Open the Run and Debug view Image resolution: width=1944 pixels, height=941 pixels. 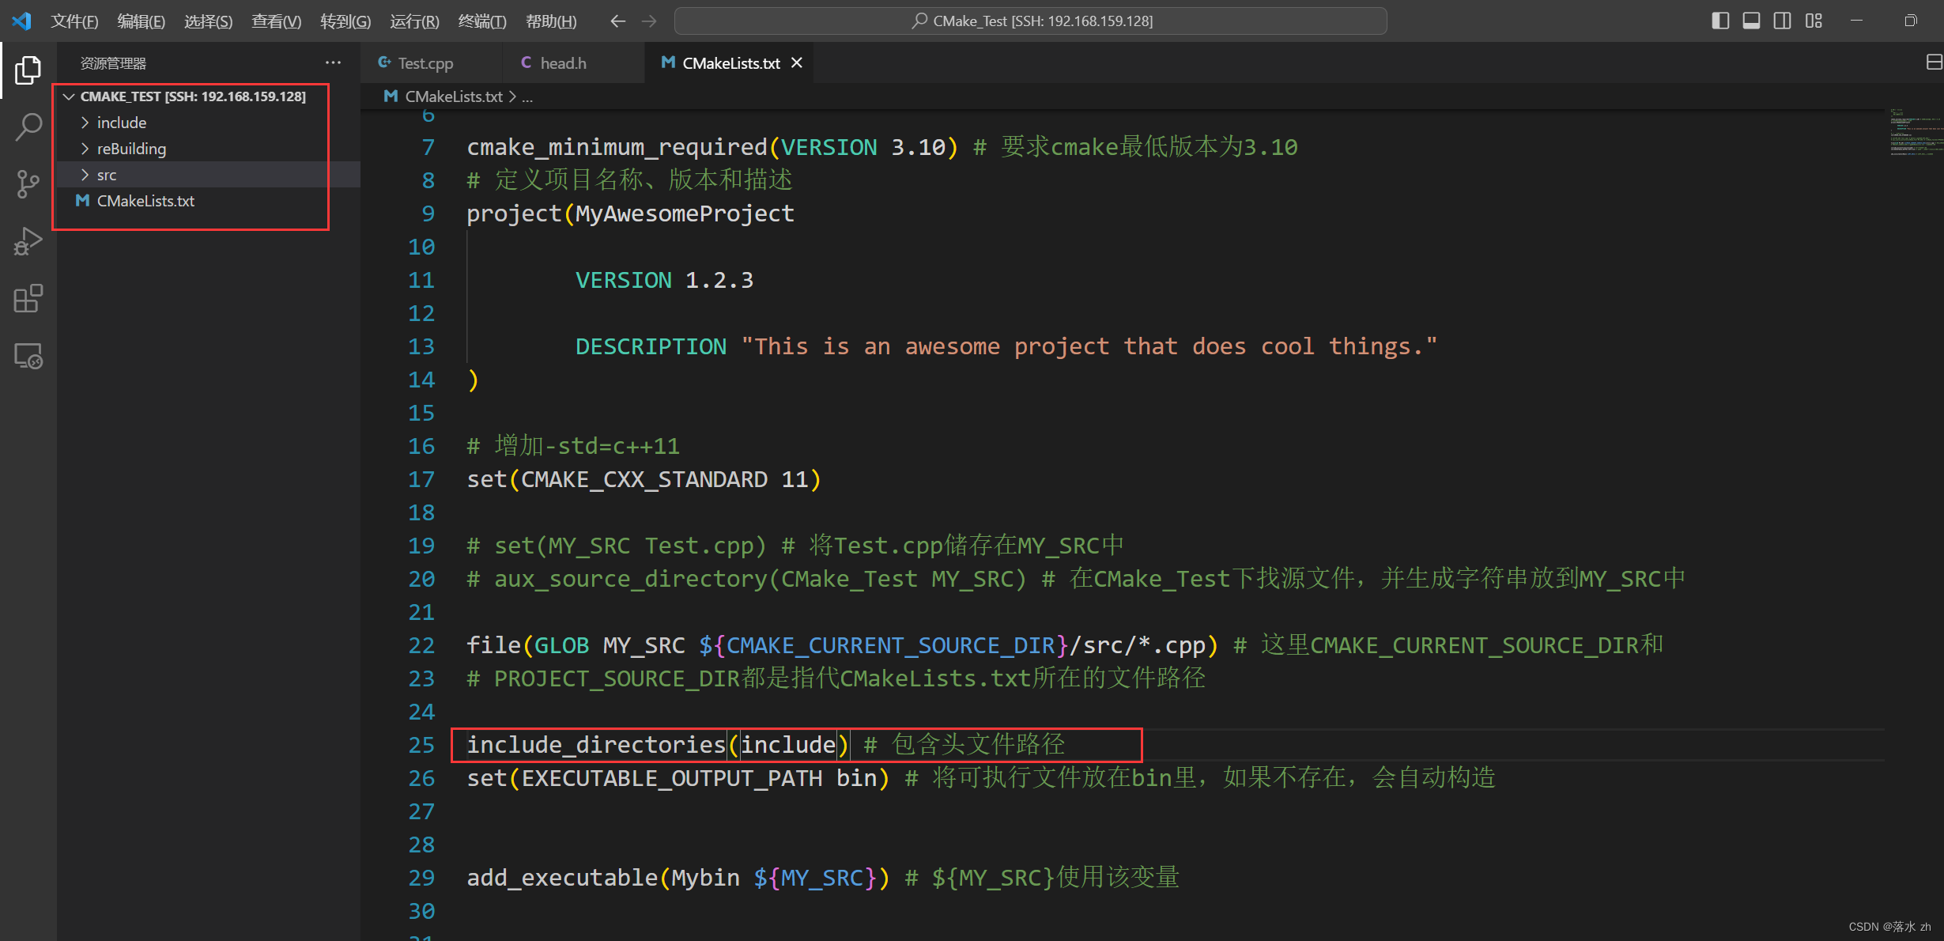click(28, 241)
